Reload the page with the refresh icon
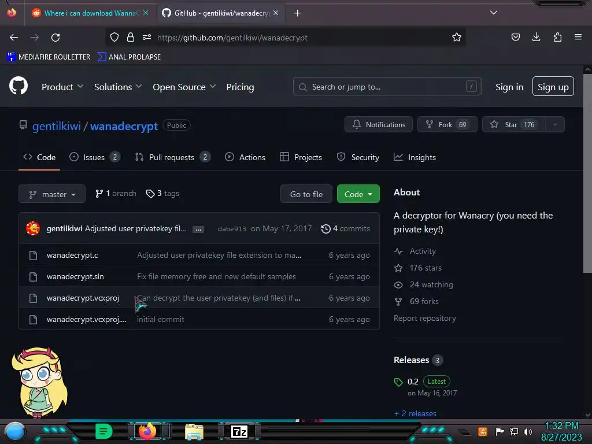This screenshot has height=444, width=592. [55, 38]
